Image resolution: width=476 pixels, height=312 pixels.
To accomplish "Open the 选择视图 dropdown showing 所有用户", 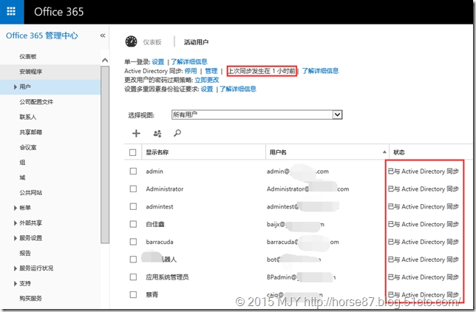I will pos(256,115).
